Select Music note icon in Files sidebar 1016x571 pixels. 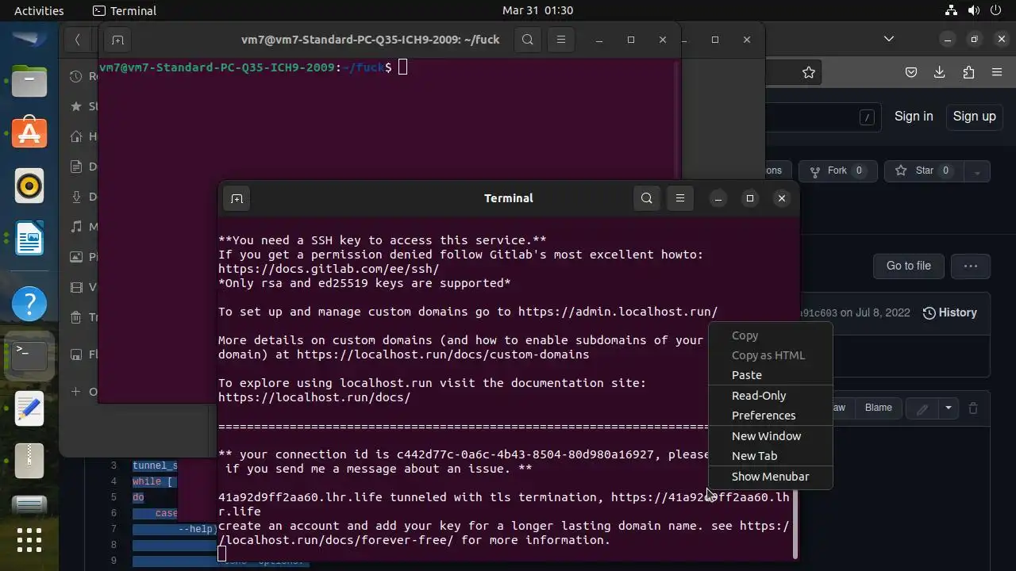(76, 227)
